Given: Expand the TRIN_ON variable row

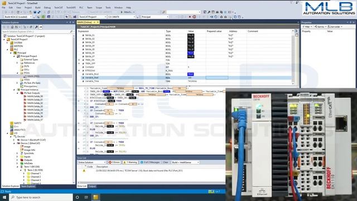Looking at the screenshot, I should point(79,60).
